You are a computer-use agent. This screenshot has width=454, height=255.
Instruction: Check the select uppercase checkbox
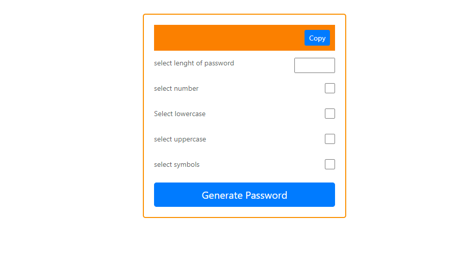point(329,139)
